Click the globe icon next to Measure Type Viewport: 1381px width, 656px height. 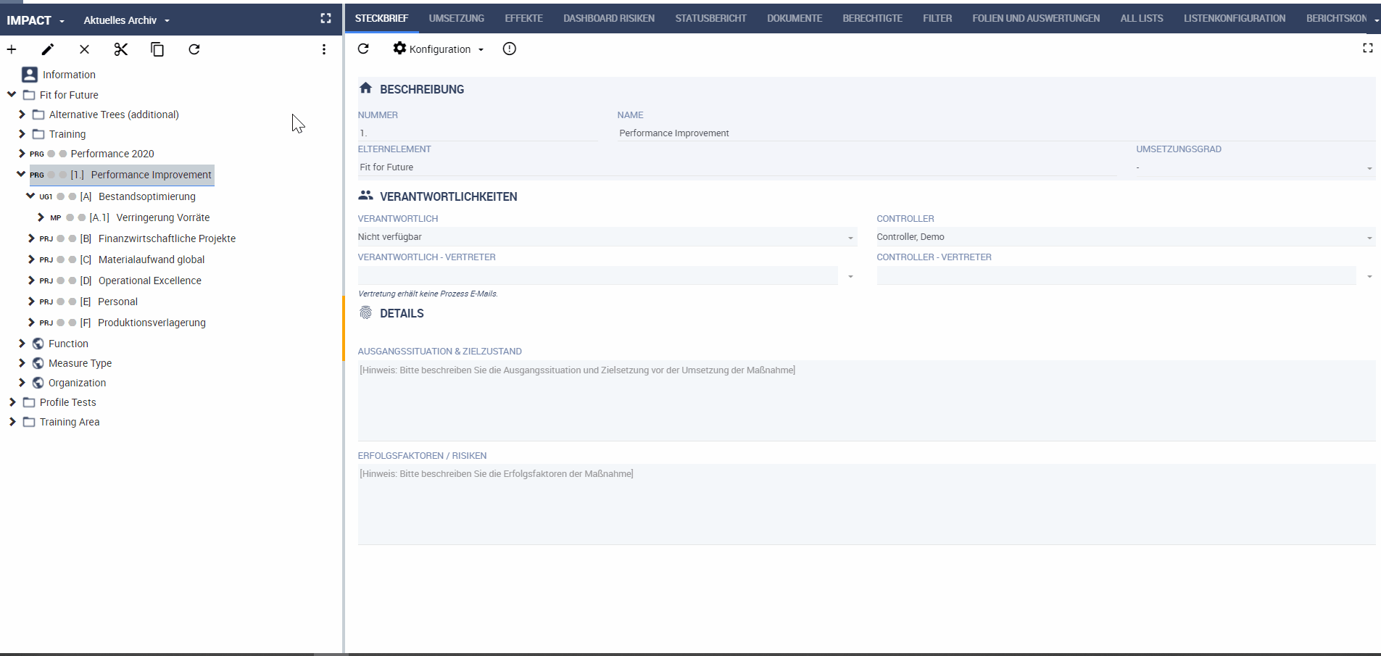pyautogui.click(x=38, y=363)
